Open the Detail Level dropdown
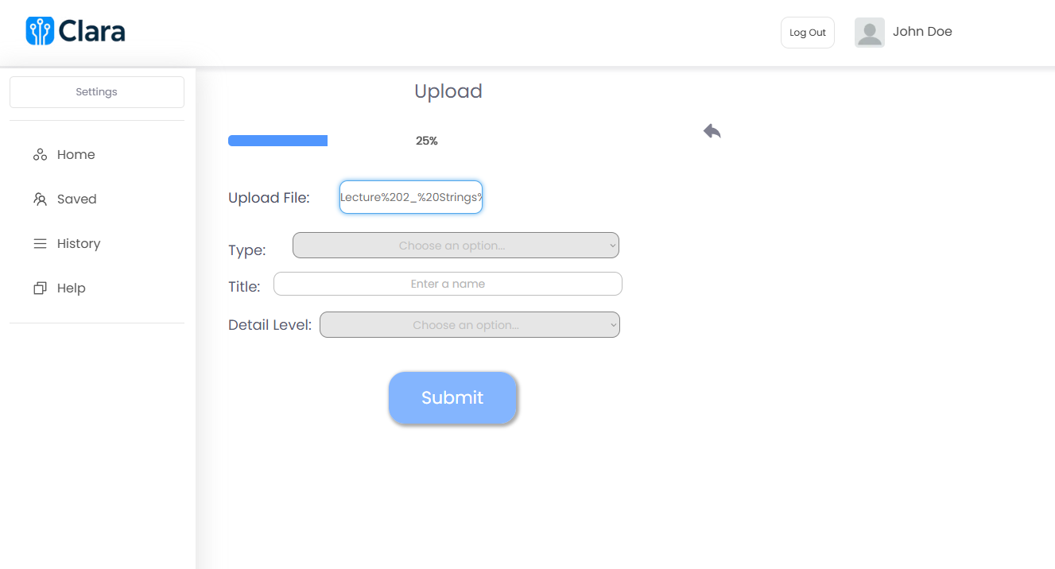This screenshot has width=1055, height=569. [x=470, y=325]
